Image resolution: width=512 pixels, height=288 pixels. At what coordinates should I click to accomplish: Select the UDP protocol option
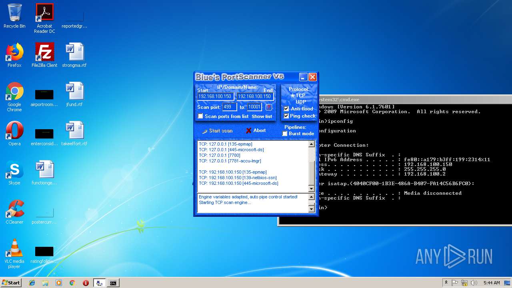pyautogui.click(x=300, y=102)
